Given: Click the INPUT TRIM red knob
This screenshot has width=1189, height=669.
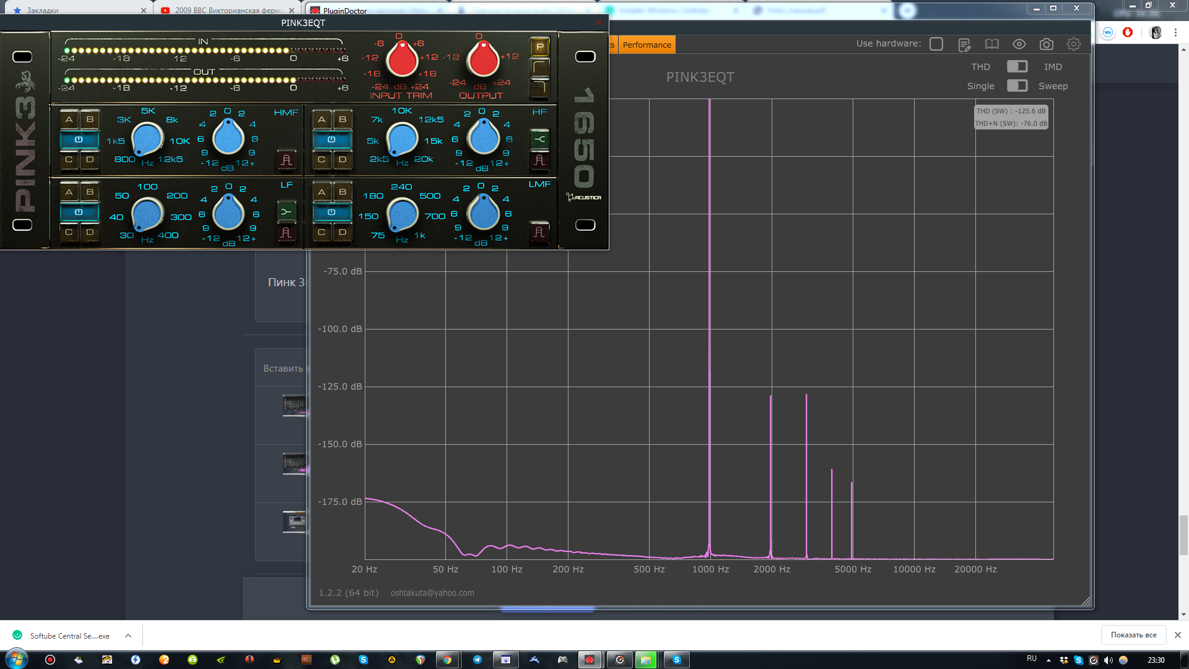Looking at the screenshot, I should [402, 59].
